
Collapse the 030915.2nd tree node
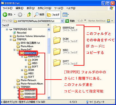point(22,57)
